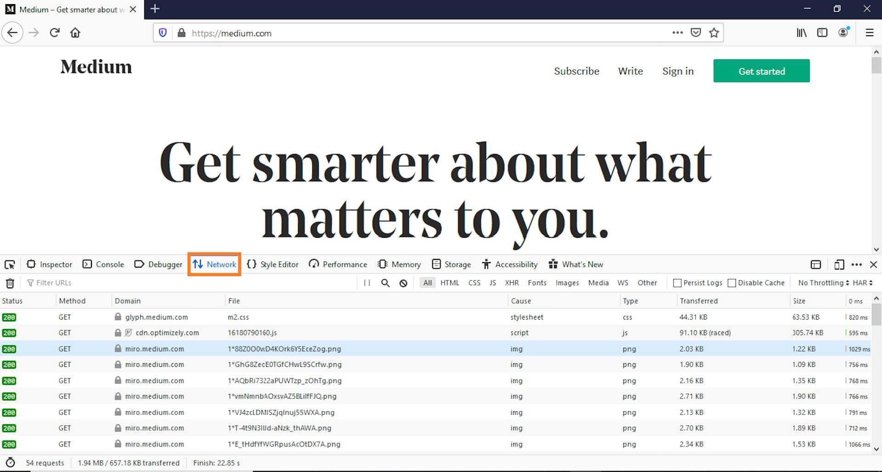Image resolution: width=882 pixels, height=472 pixels.
Task: Open the Sign in link
Action: 678,71
